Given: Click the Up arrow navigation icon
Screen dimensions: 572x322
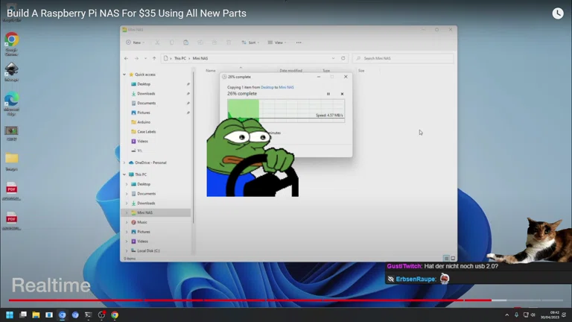Looking at the screenshot, I should [155, 58].
